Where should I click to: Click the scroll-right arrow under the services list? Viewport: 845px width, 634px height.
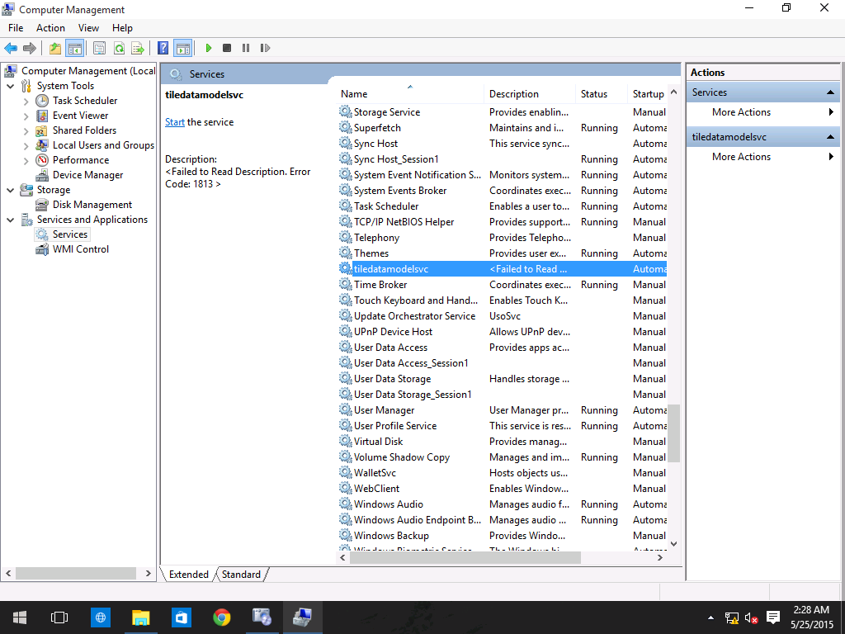click(x=660, y=558)
